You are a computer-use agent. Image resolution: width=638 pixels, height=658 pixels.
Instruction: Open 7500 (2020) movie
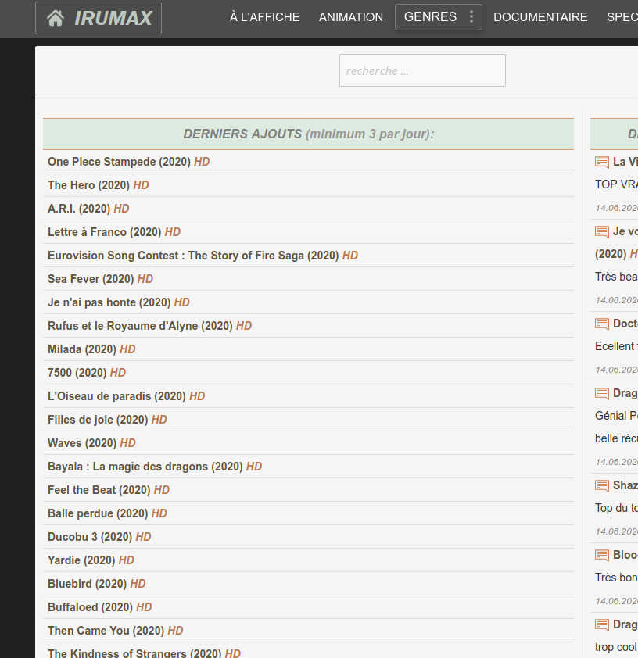pos(87,373)
